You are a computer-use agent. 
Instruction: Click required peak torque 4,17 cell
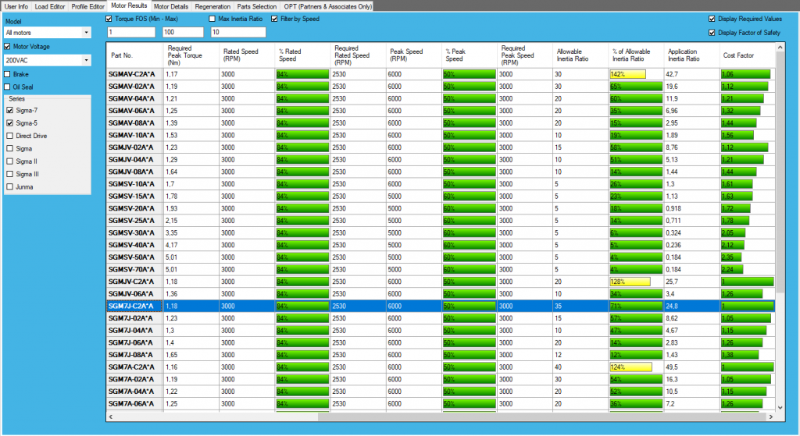click(191, 245)
